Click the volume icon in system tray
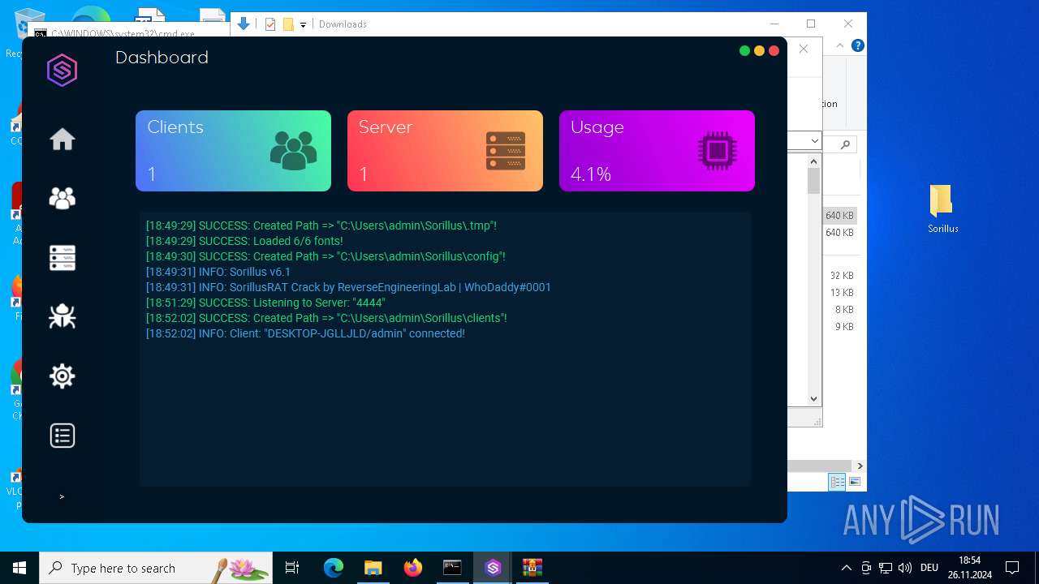The height and width of the screenshot is (584, 1039). [905, 568]
